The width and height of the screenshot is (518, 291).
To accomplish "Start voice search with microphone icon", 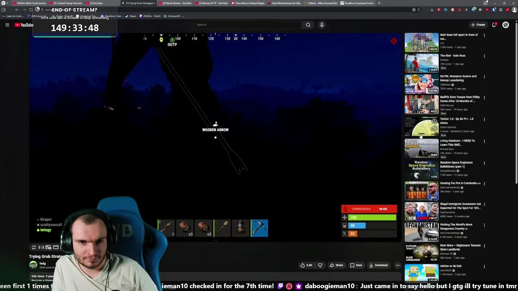I will coord(322,25).
